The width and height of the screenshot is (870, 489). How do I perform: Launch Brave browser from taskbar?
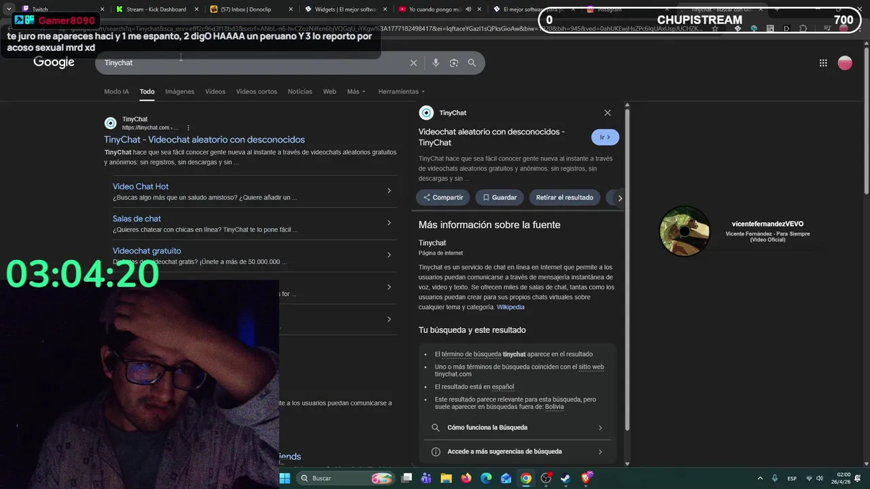[x=586, y=478]
